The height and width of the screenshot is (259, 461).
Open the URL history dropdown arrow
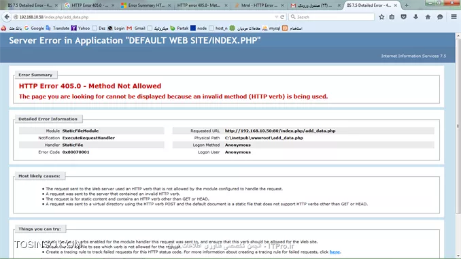(x=276, y=17)
